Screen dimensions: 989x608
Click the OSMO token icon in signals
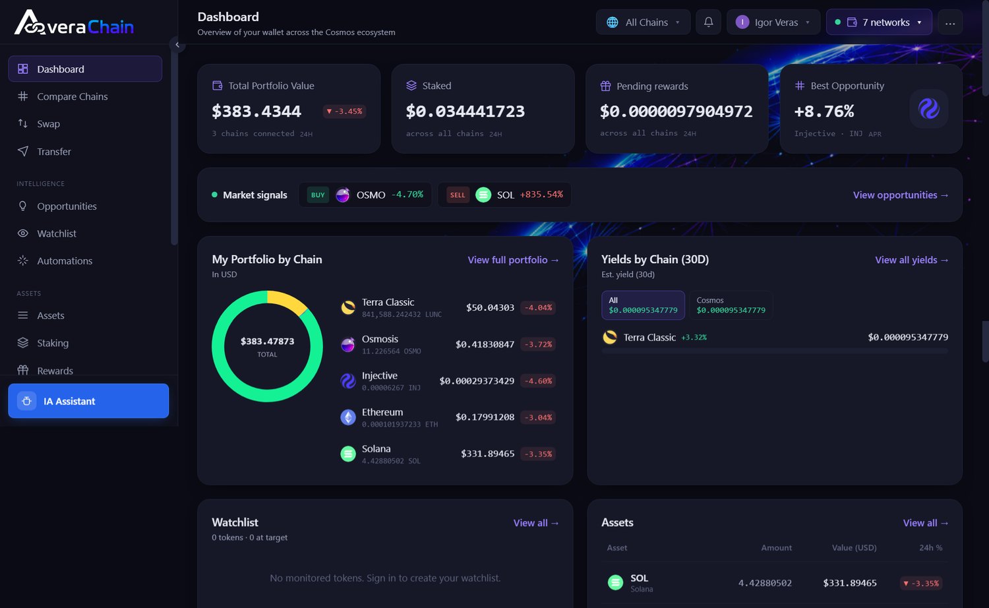[343, 195]
